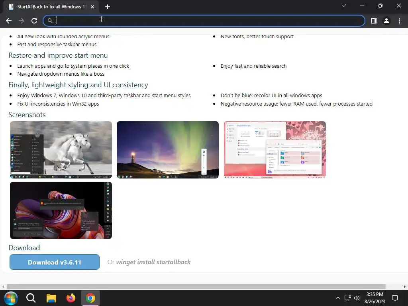Click 'Fast and responsive taskbar menus' text
This screenshot has height=306, width=408.
tap(57, 45)
